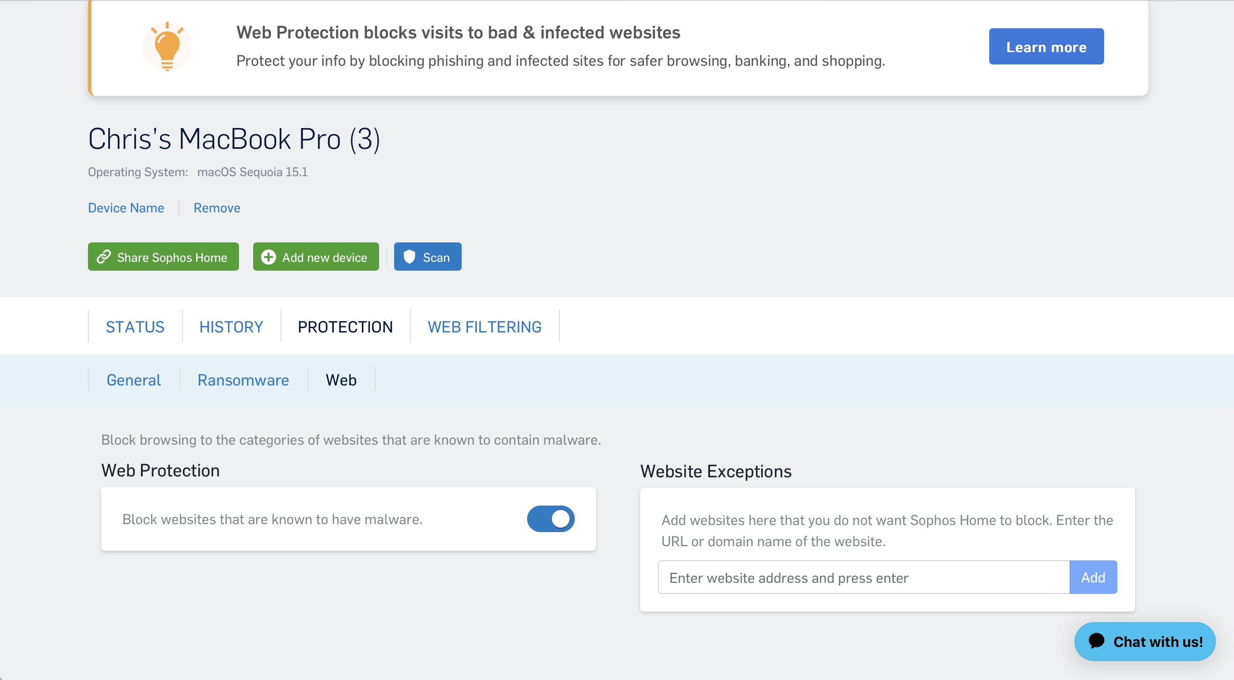Viewport: 1234px width, 680px height.
Task: Select the General protection sub-tab
Action: coord(133,380)
